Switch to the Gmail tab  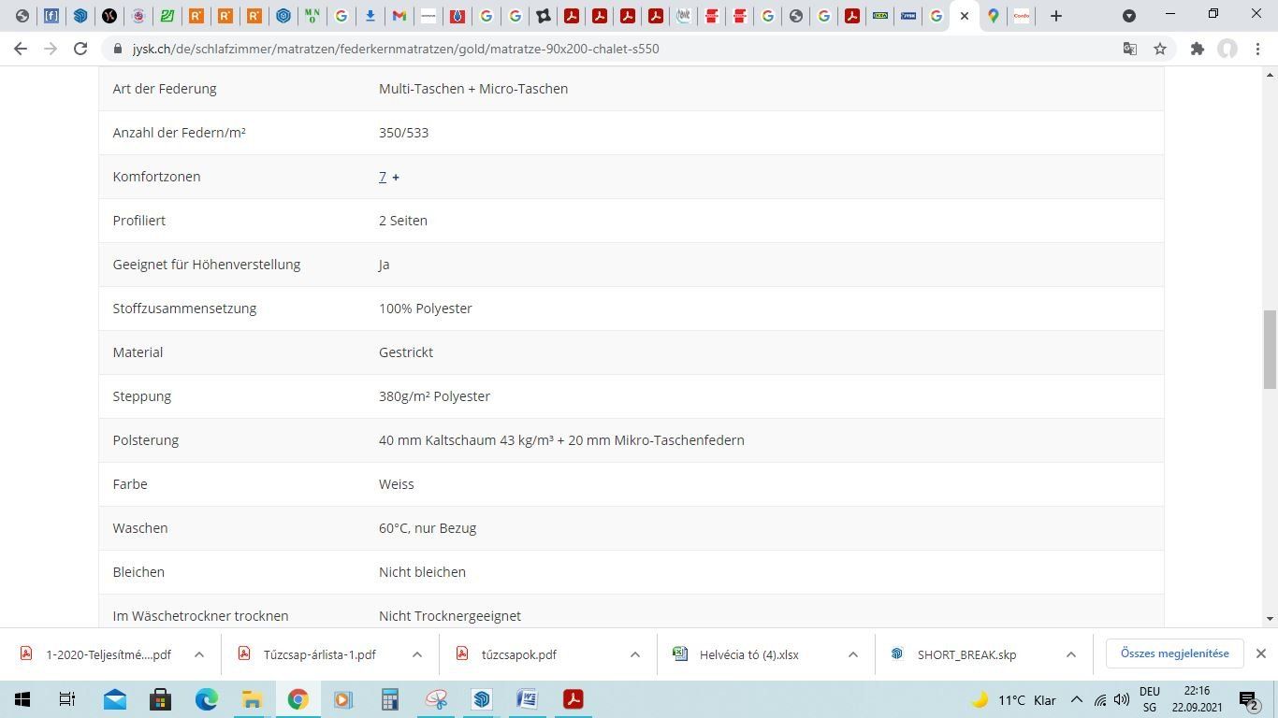(x=399, y=16)
